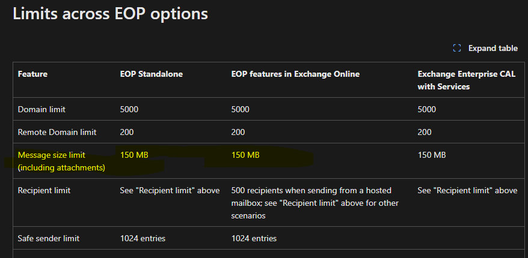
Task: Click 5000 domain limit under EOP Standalone
Action: [x=129, y=109]
